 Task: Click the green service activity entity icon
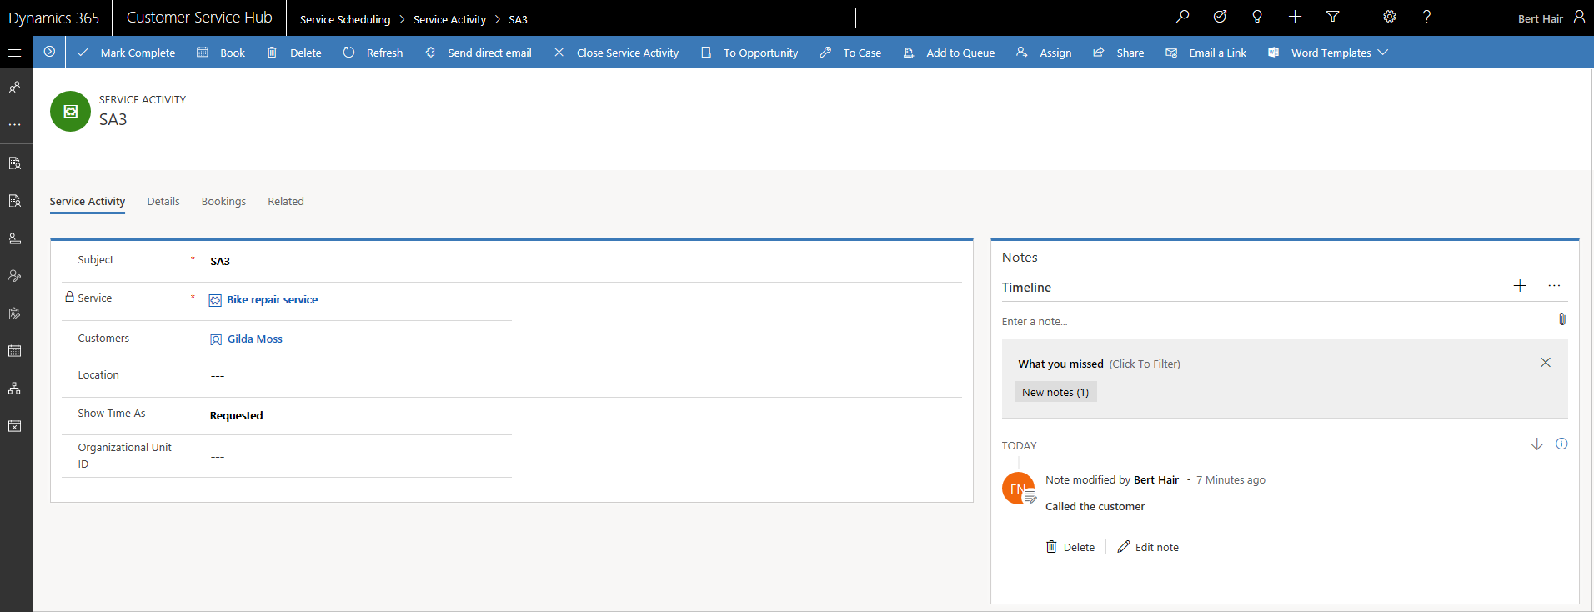click(x=71, y=111)
